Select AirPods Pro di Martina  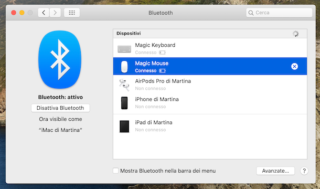[210, 85]
